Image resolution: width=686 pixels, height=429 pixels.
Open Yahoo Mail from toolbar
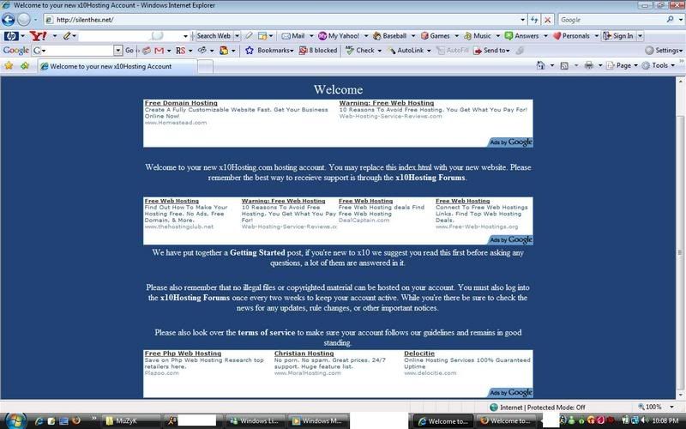(x=293, y=36)
